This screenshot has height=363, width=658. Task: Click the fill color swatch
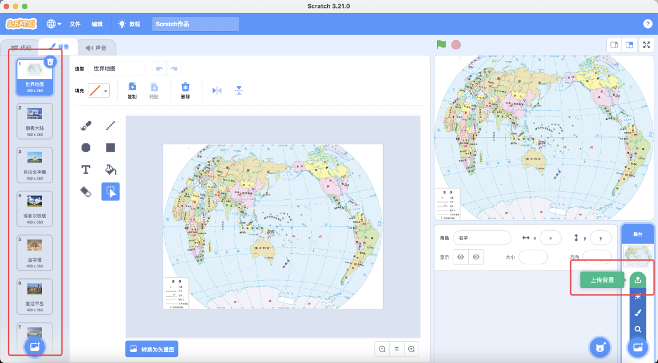pyautogui.click(x=95, y=91)
